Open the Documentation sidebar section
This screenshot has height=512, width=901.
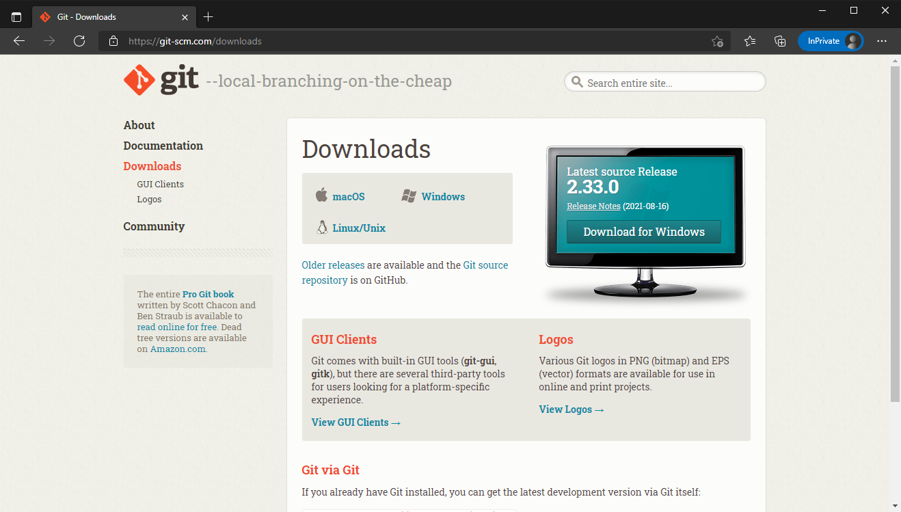(x=163, y=146)
